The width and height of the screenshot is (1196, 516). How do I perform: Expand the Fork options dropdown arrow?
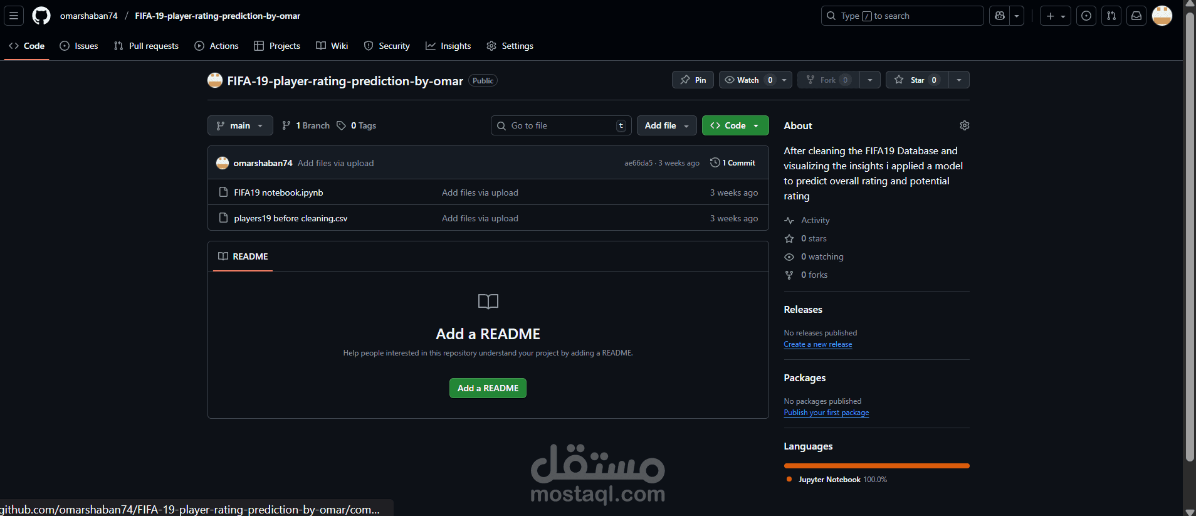pos(870,80)
